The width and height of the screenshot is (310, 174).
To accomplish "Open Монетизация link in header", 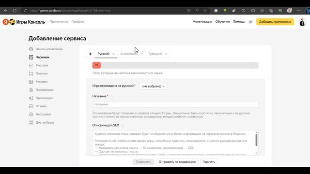I will [x=202, y=22].
